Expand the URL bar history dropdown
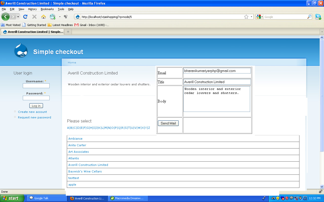324x202 pixels. click(x=251, y=17)
